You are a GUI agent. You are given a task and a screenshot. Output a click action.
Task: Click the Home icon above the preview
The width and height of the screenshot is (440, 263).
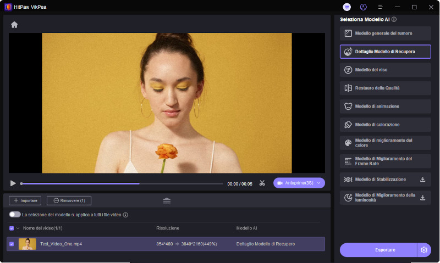click(x=14, y=25)
